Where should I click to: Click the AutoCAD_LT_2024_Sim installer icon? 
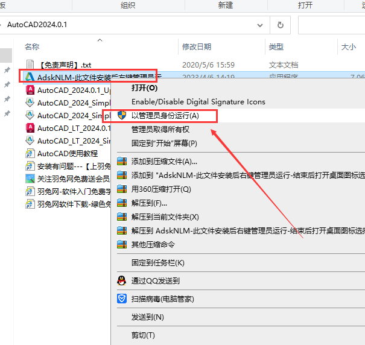[30, 141]
